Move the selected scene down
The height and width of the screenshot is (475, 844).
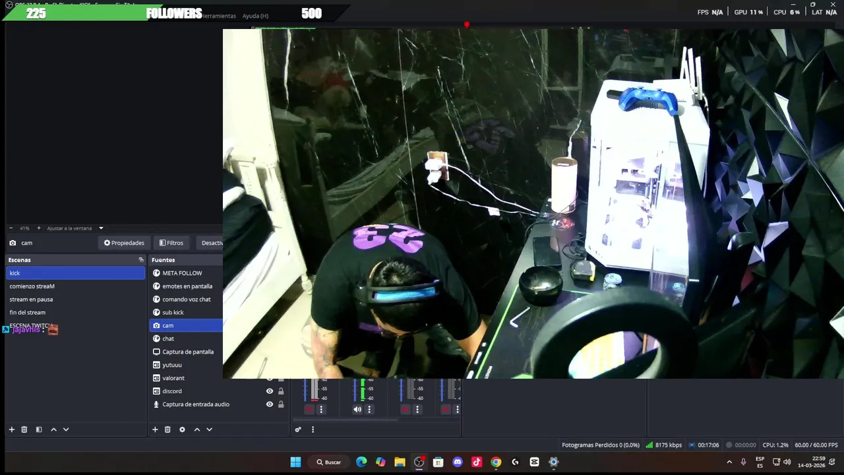(66, 429)
